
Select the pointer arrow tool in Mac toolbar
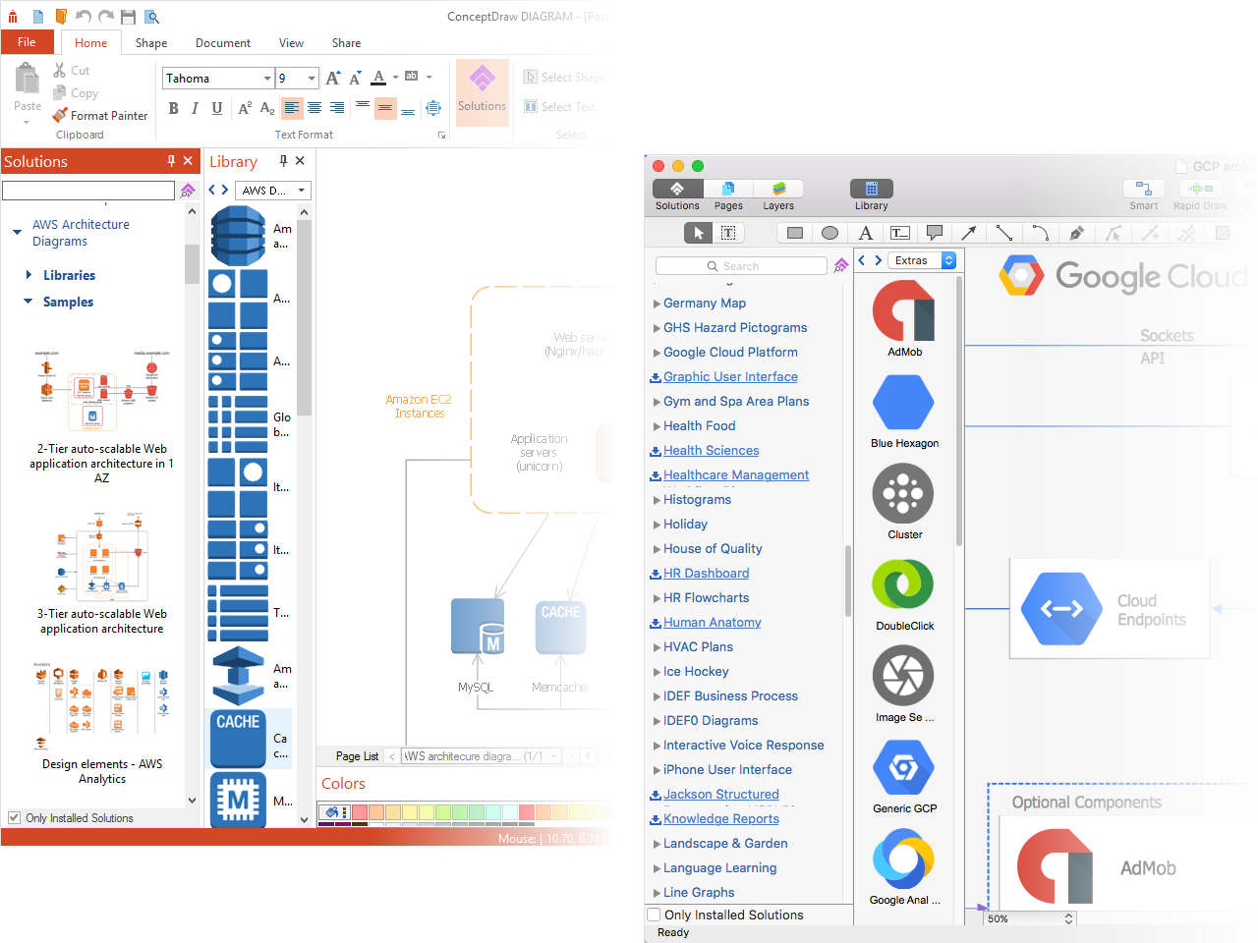coord(699,233)
